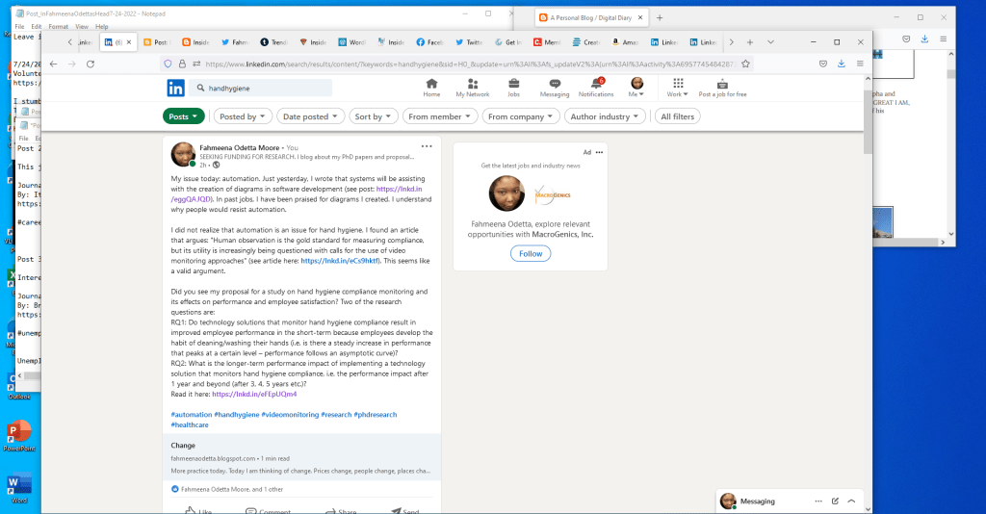Open Messaging from the top navigation

555,88
